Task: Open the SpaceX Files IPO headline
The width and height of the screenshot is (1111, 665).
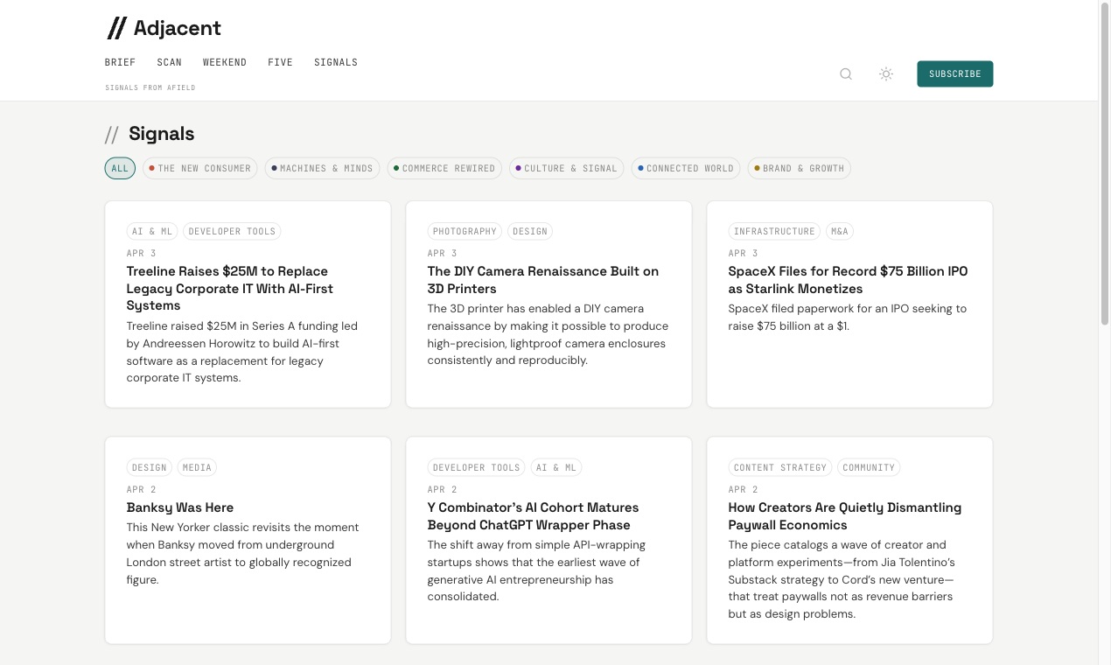Action: click(x=849, y=280)
